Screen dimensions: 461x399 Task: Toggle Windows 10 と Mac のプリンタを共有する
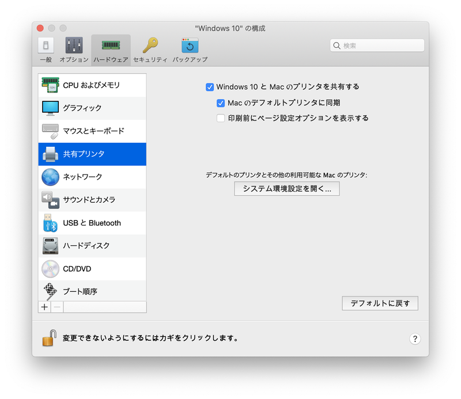pyautogui.click(x=210, y=87)
